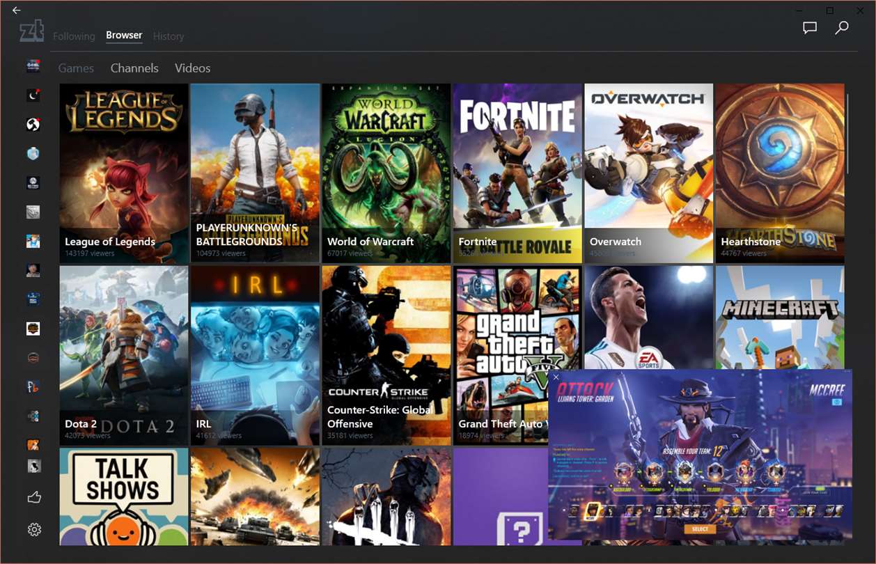This screenshot has height=564, width=876.
Task: Open the crescent moon channel avatar
Action: tap(33, 95)
